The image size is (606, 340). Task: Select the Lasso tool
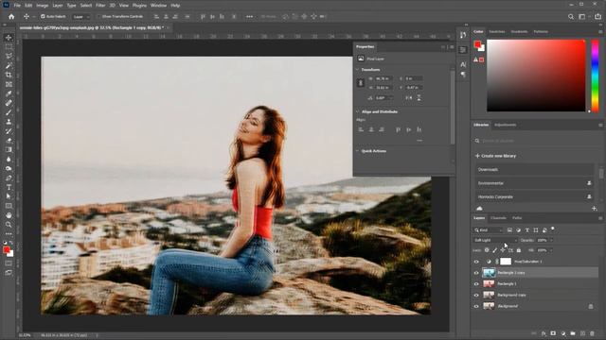coord(9,57)
